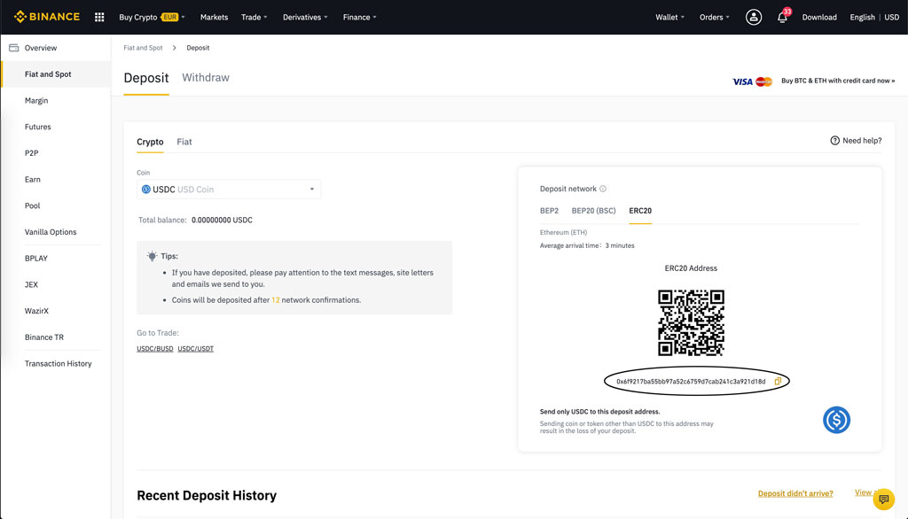
Task: Open the USDC coin selector dropdown
Action: (229, 190)
